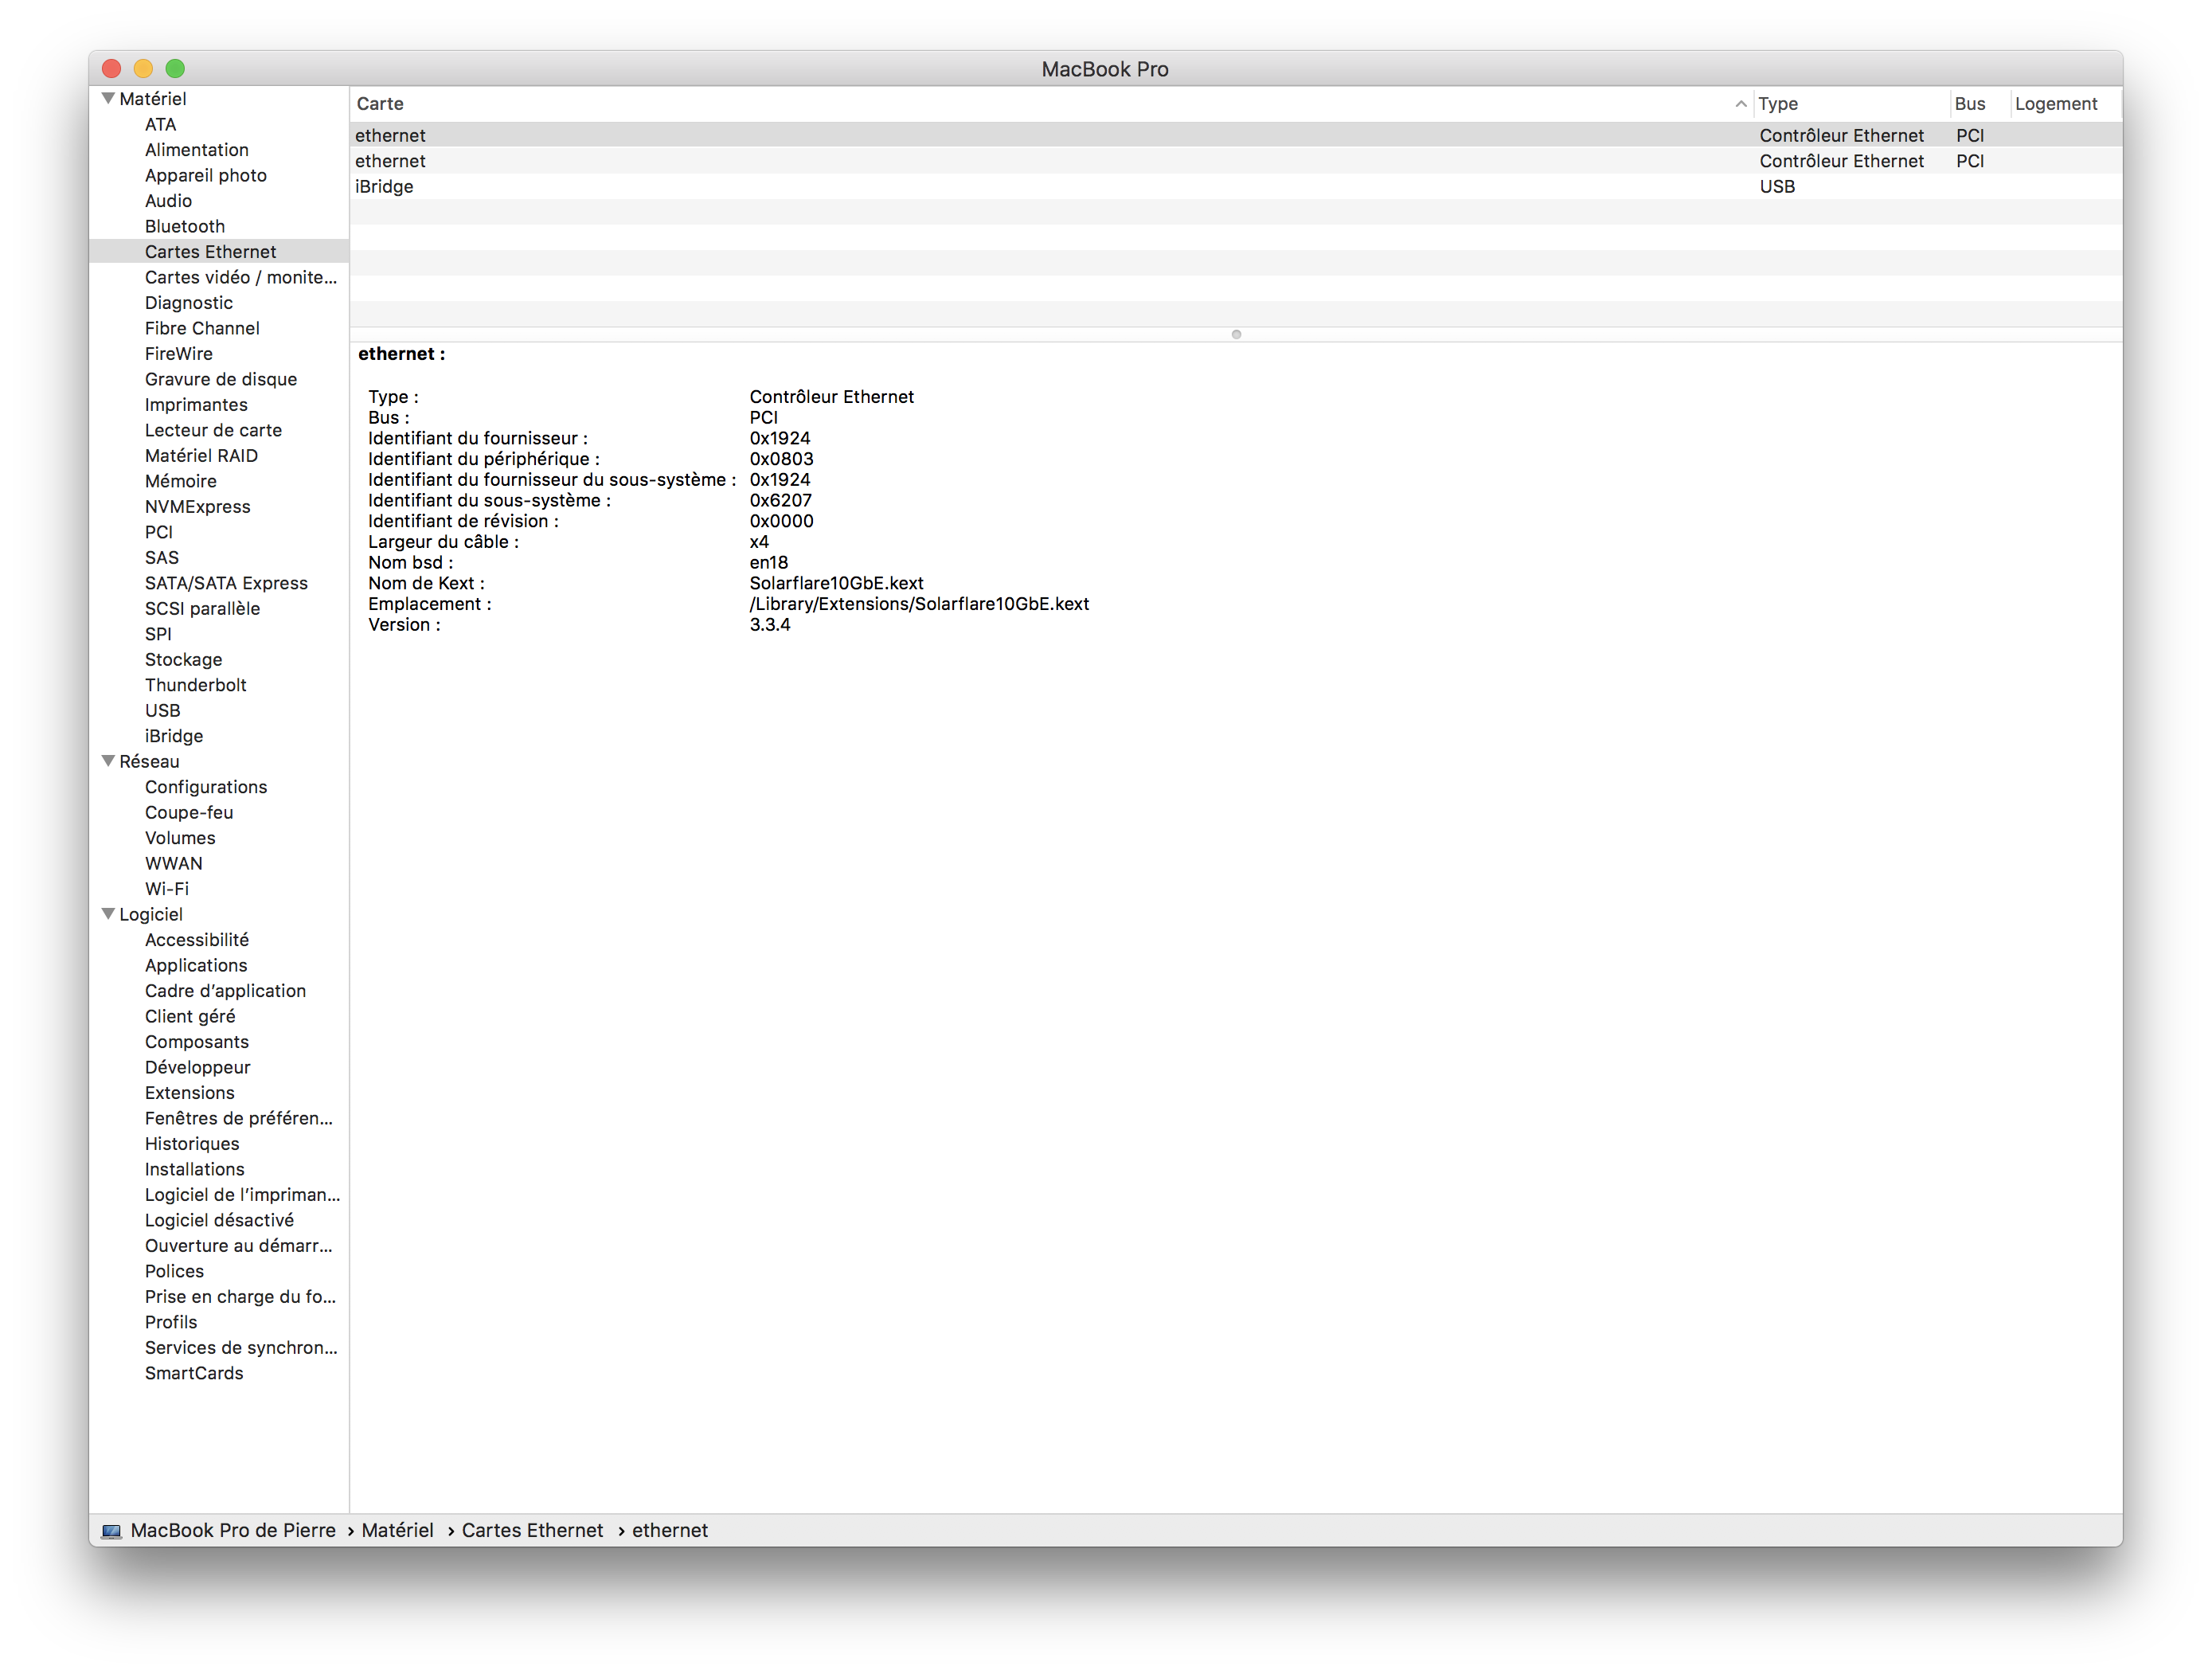Open Cadre d'application entry
Viewport: 2212px width, 1674px height.
point(225,991)
